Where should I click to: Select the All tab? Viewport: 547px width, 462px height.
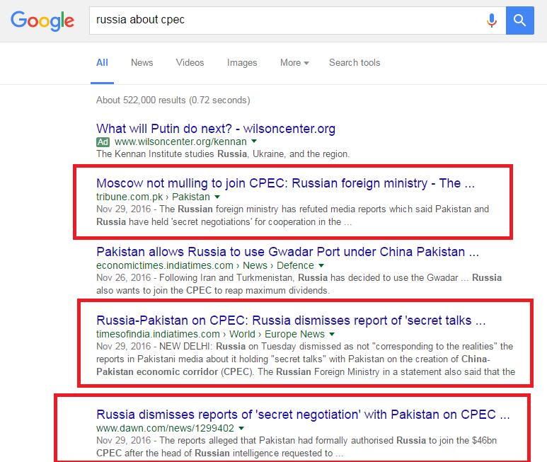(x=102, y=63)
